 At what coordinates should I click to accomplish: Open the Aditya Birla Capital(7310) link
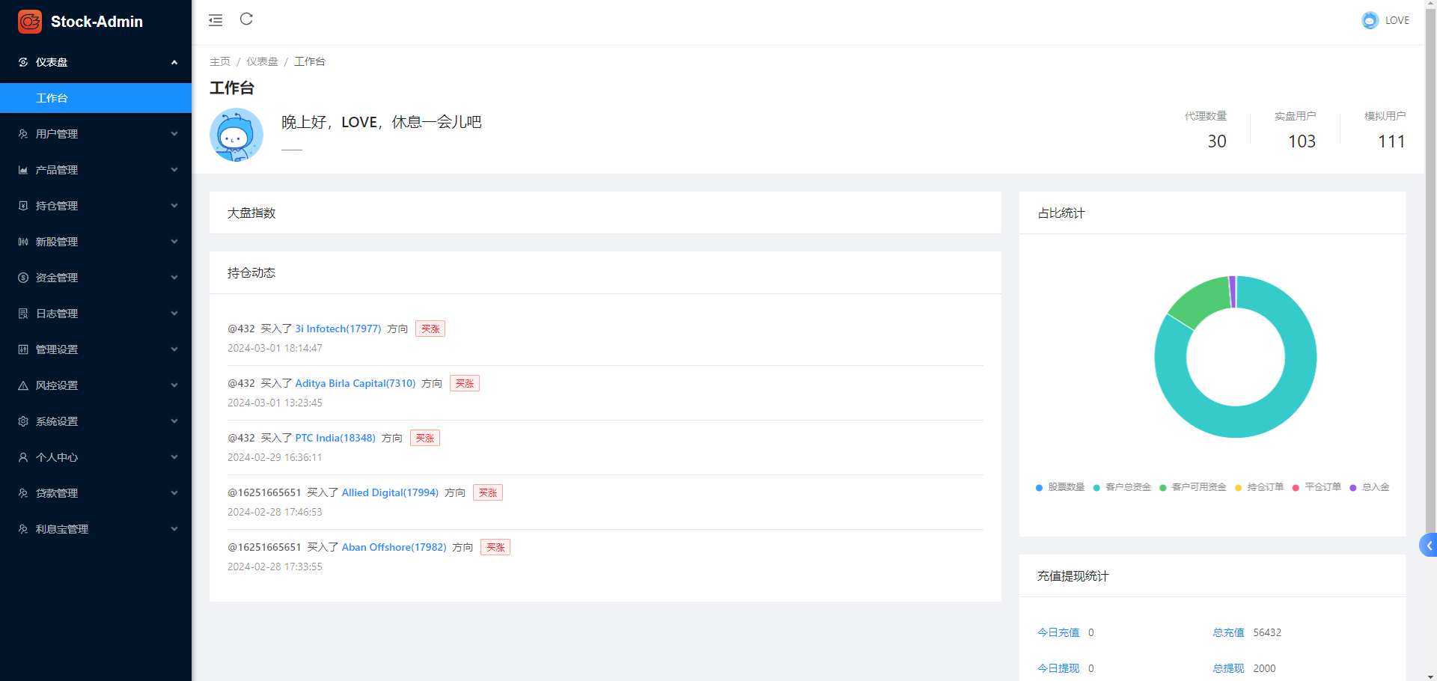click(356, 383)
